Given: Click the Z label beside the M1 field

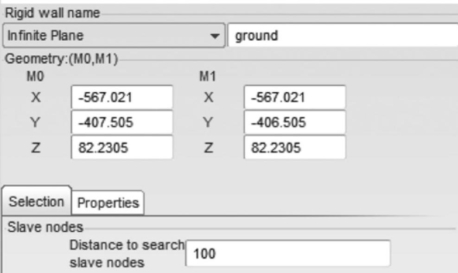Looking at the screenshot, I should click(208, 148).
